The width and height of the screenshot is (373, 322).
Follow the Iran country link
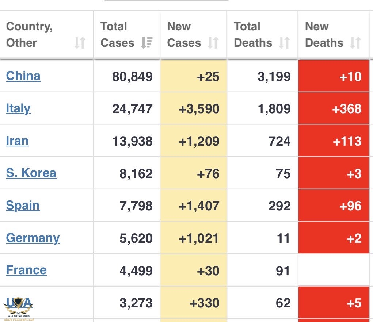click(x=17, y=141)
